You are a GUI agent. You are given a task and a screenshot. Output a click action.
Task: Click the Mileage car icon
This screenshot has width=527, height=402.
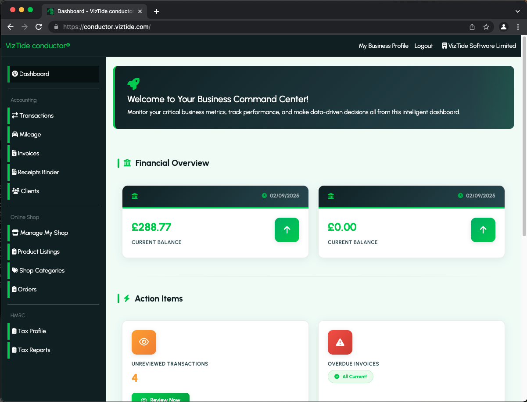click(15, 134)
